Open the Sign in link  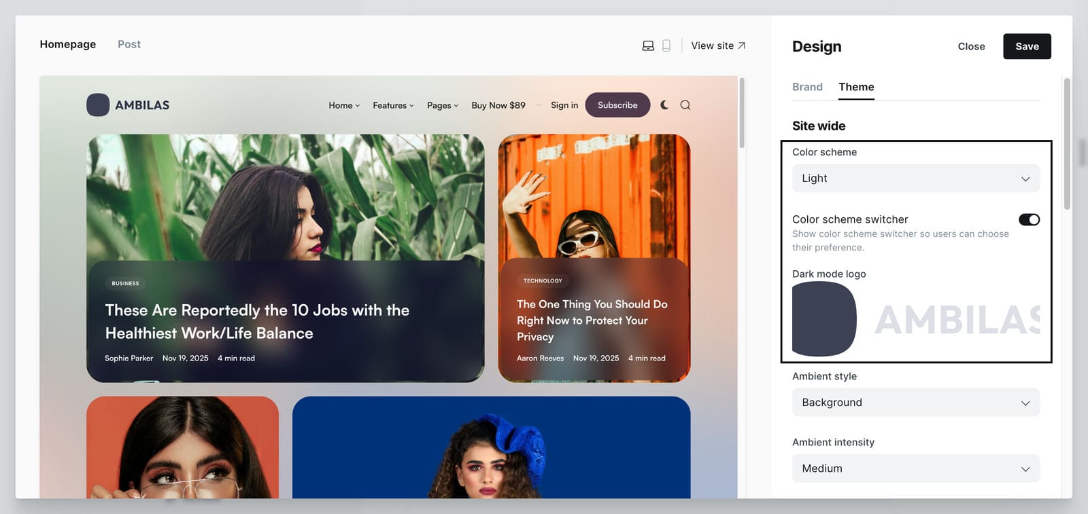564,105
